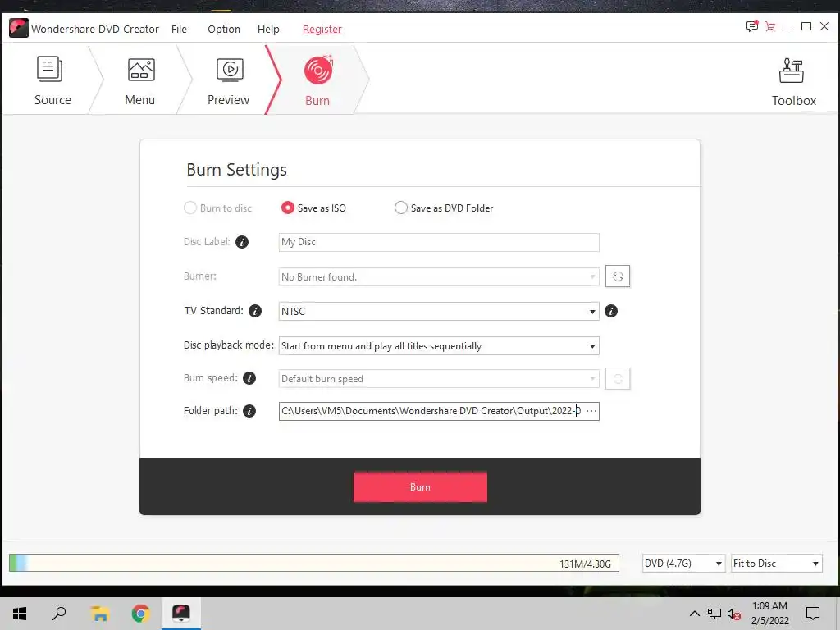840x630 pixels.
Task: Open the Option menu
Action: 224,29
